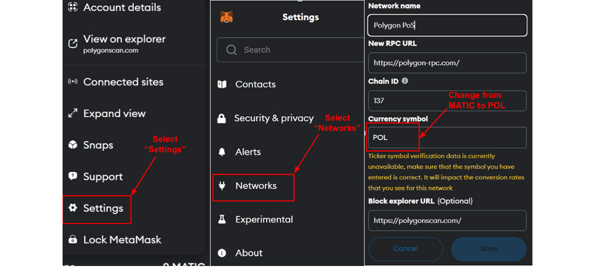Click the View on explorer external-link icon
The width and height of the screenshot is (596, 268).
(73, 44)
